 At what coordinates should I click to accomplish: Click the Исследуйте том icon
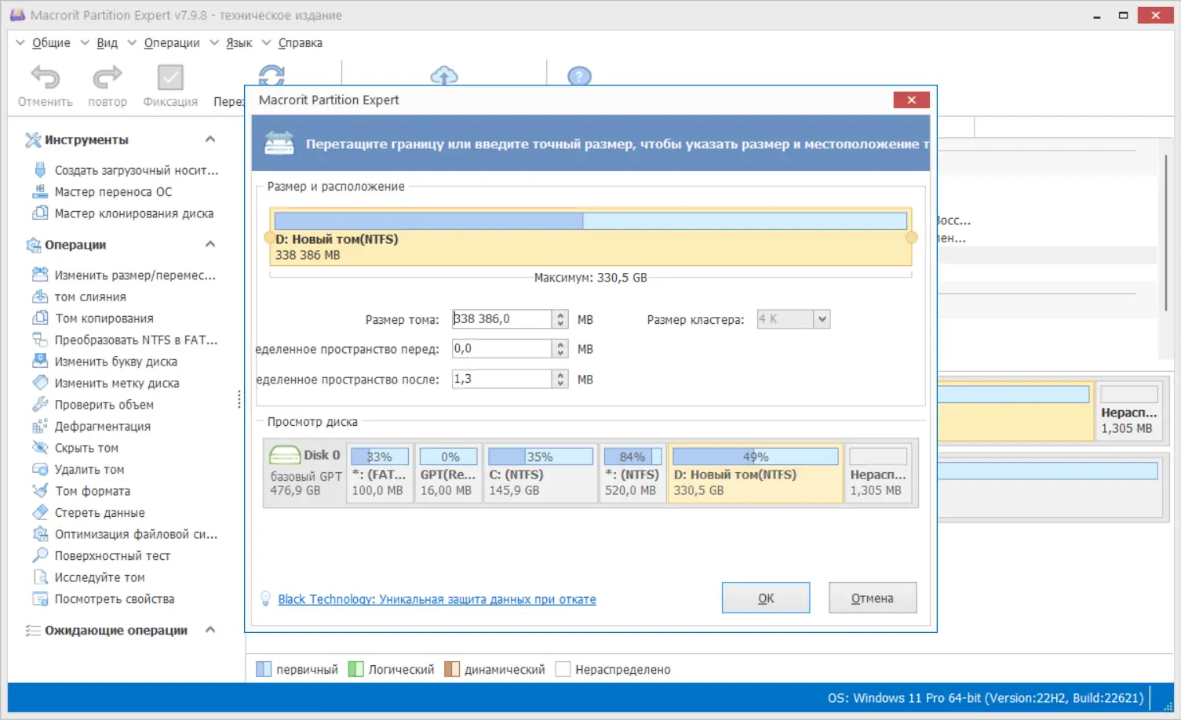pos(40,576)
